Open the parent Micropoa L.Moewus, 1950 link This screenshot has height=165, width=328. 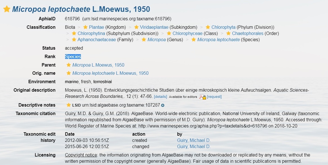click(98, 65)
